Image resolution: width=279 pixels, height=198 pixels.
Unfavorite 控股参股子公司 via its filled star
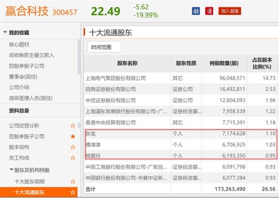click(73, 136)
